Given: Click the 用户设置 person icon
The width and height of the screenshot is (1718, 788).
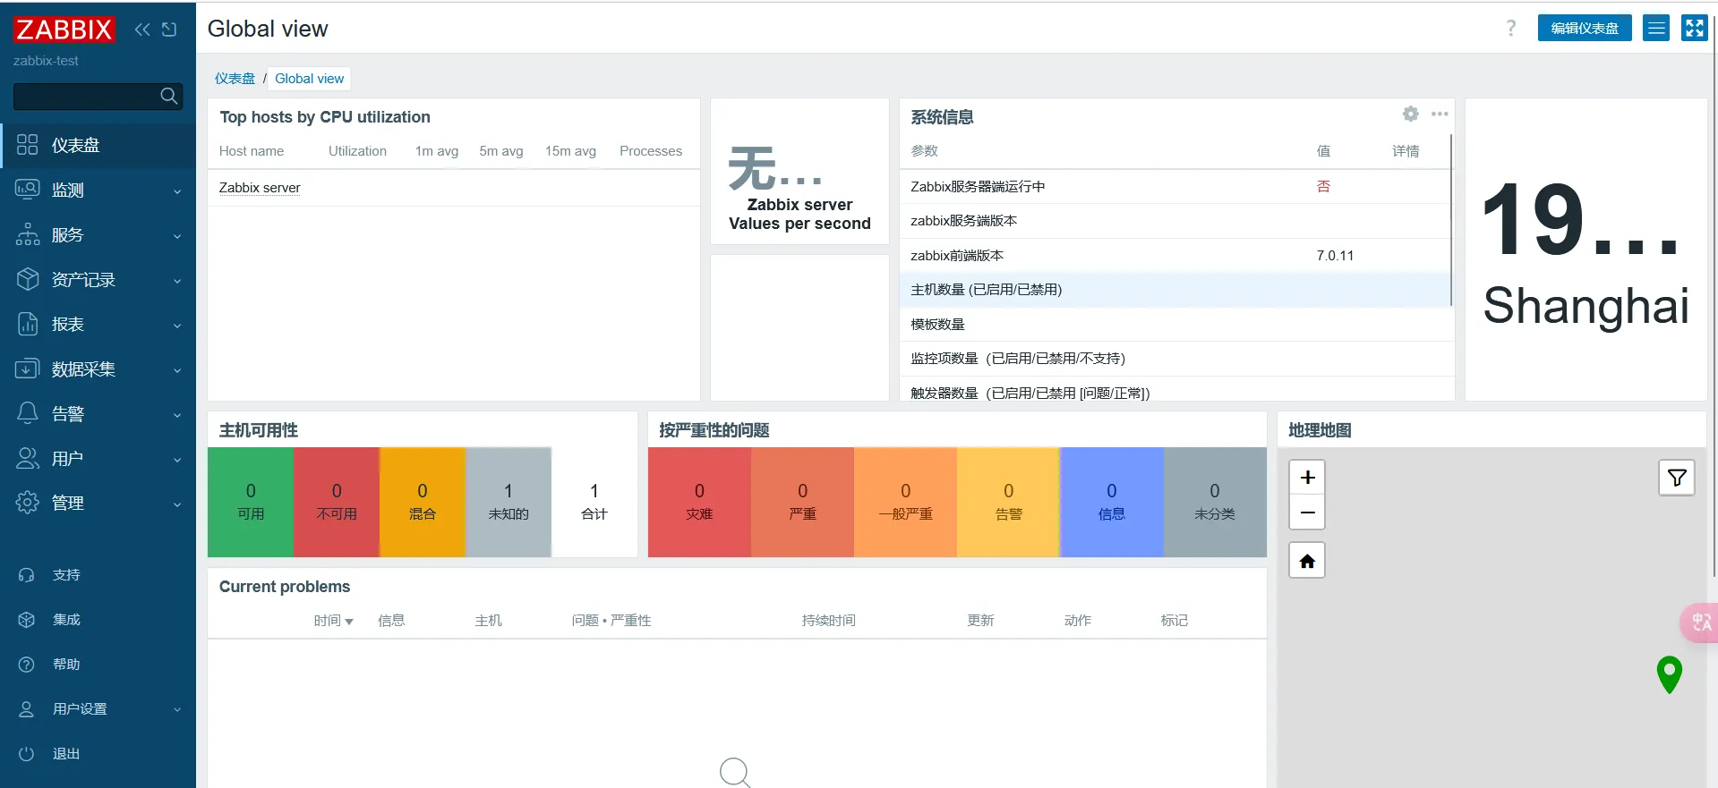Looking at the screenshot, I should [x=27, y=709].
